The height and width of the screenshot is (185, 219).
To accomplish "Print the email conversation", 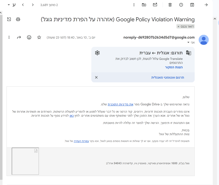I will [x=18, y=19].
